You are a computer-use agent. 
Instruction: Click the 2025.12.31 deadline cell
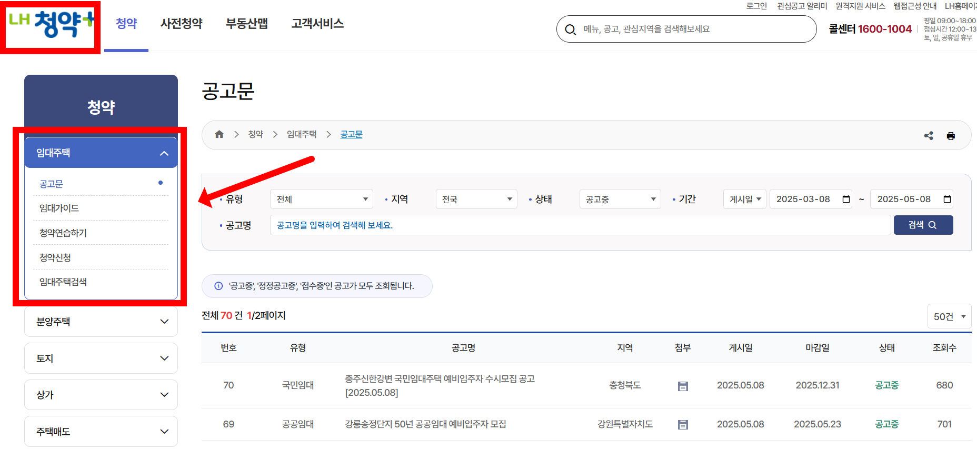click(x=818, y=385)
